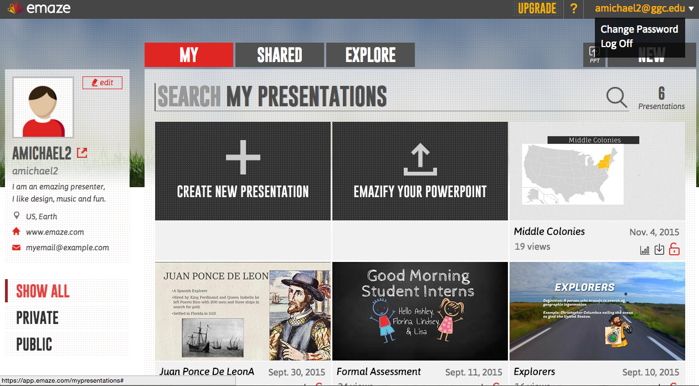Switch to the MY tab
Image resolution: width=699 pixels, height=386 pixels.
[189, 55]
